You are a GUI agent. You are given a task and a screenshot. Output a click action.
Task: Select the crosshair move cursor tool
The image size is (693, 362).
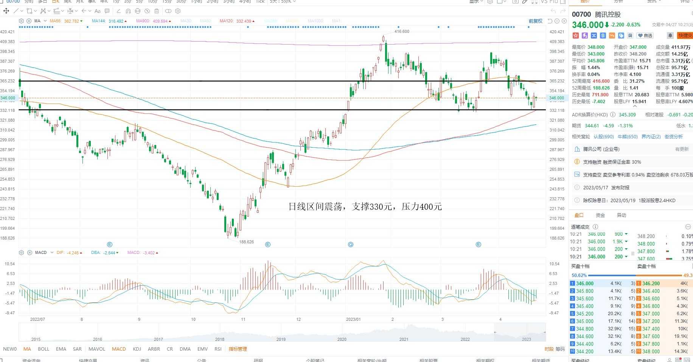(x=6, y=11)
